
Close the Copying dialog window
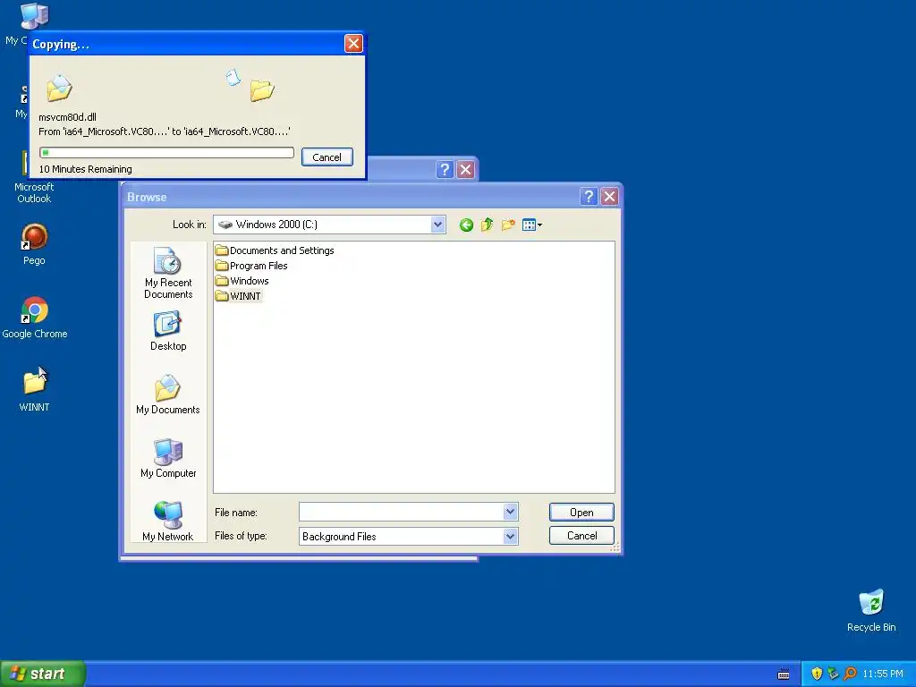[x=353, y=43]
